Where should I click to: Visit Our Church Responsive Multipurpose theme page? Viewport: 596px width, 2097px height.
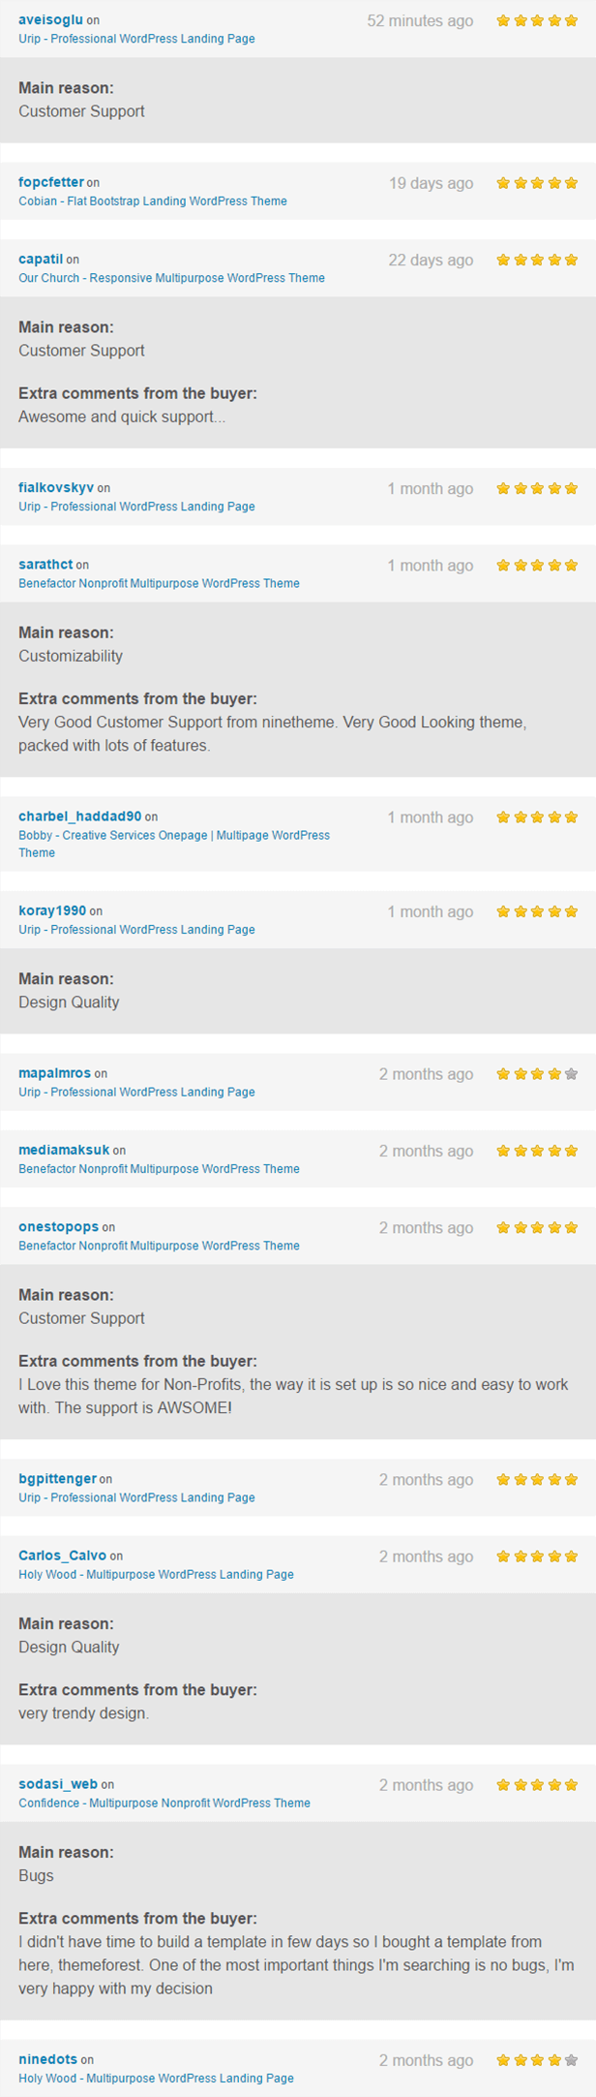pos(171,278)
